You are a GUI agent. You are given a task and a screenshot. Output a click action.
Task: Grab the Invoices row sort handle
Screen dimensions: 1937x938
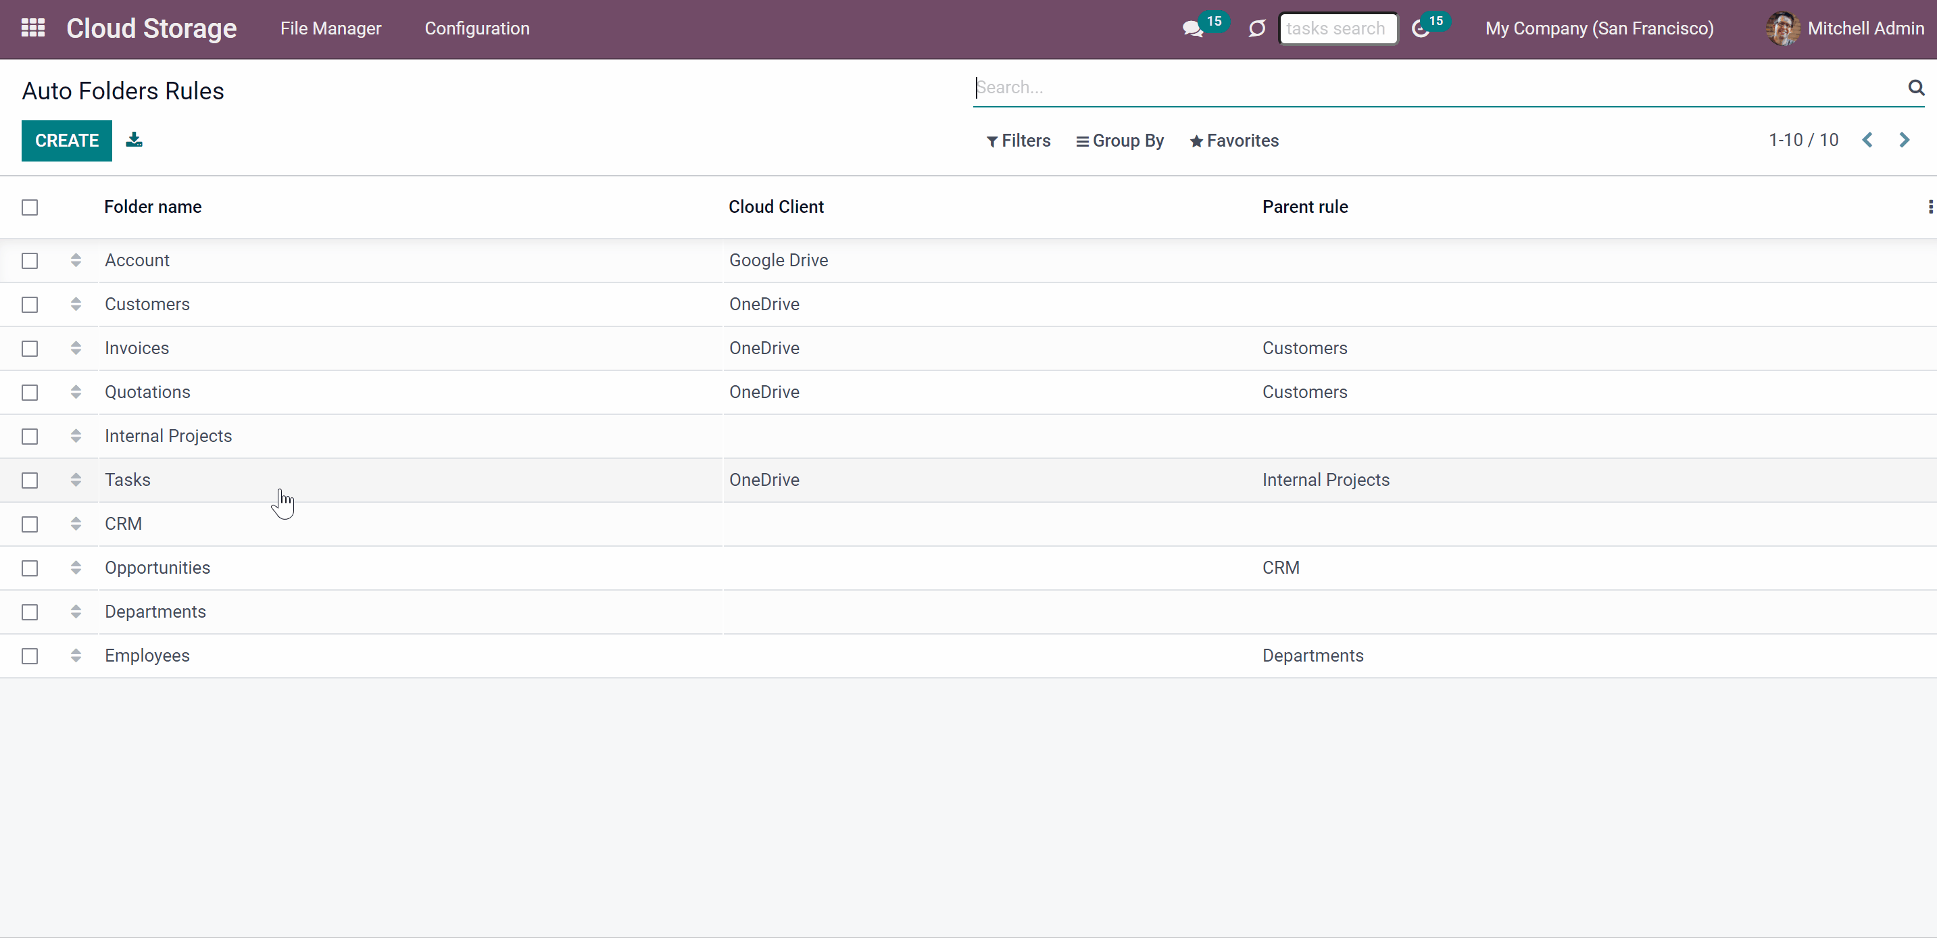point(76,348)
